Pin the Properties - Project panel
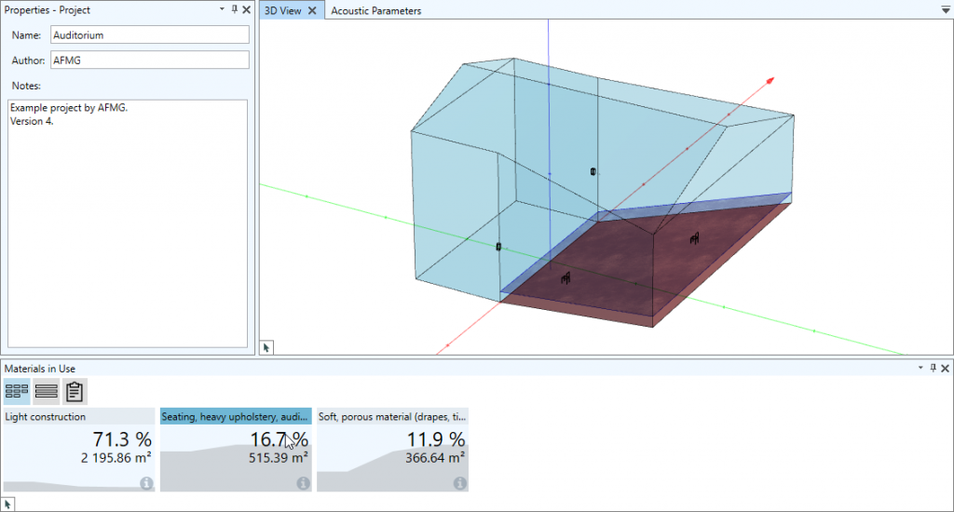Image resolution: width=954 pixels, height=512 pixels. click(235, 9)
